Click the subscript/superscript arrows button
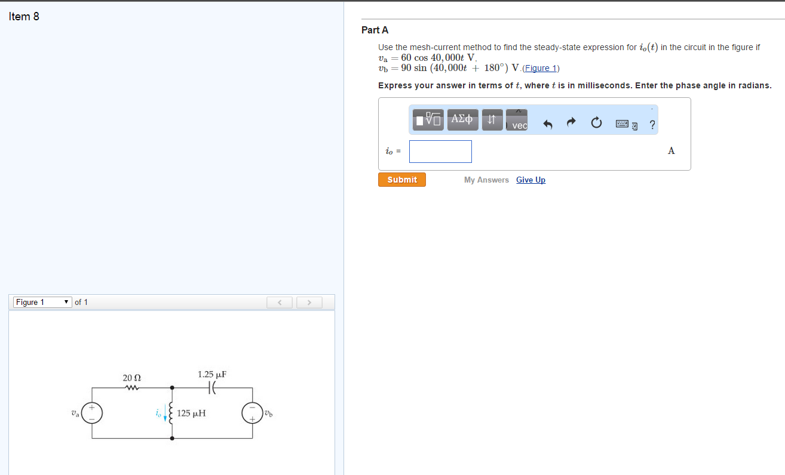This screenshot has height=475, width=785. coord(492,119)
